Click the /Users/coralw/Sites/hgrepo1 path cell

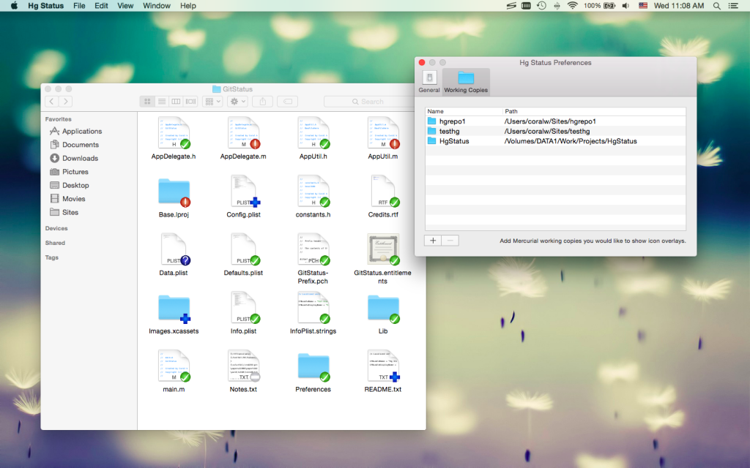pos(550,121)
